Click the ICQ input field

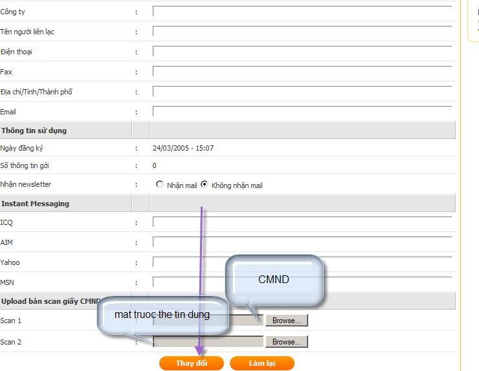point(302,222)
